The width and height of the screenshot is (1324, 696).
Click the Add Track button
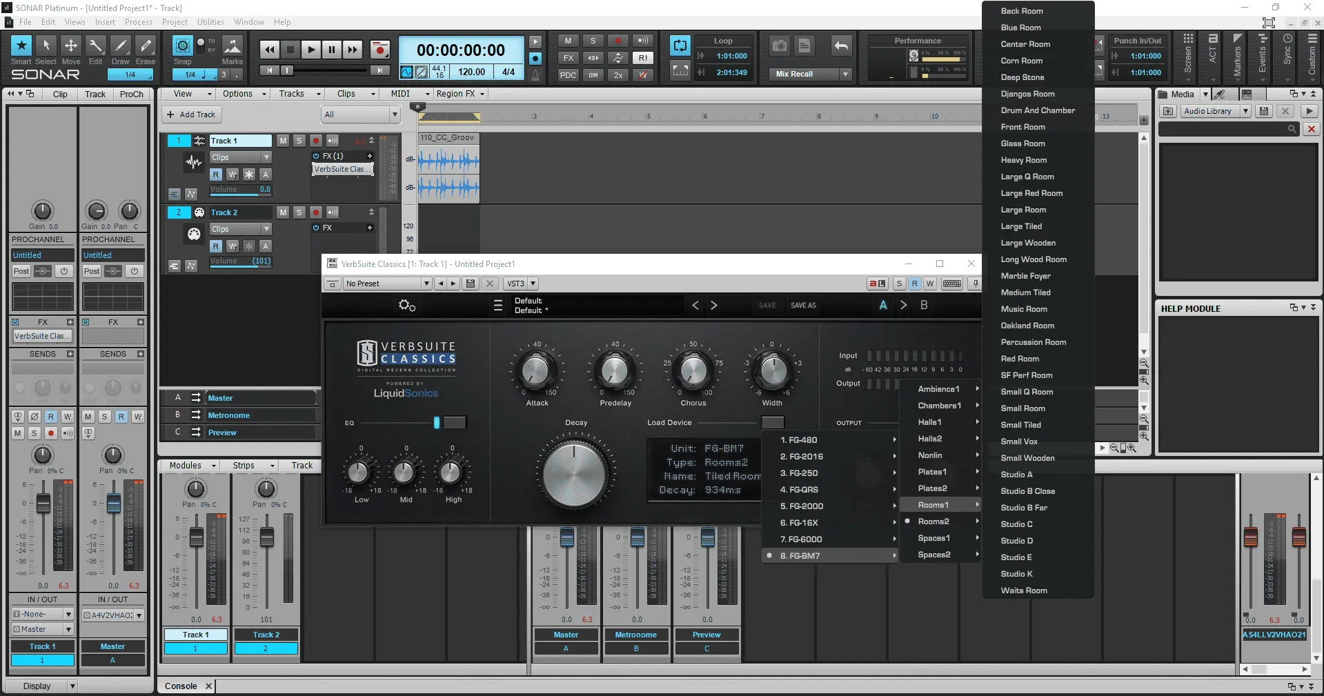click(x=191, y=115)
